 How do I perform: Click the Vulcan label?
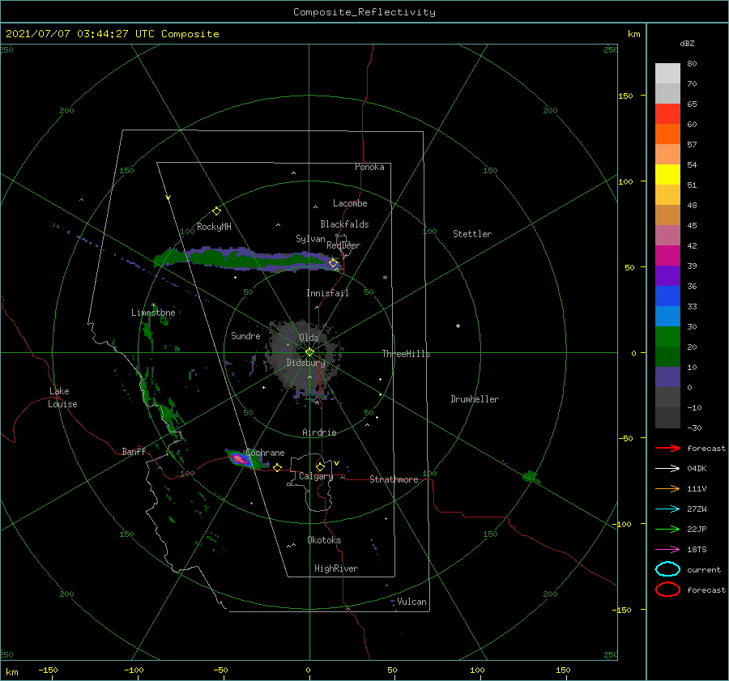(411, 602)
